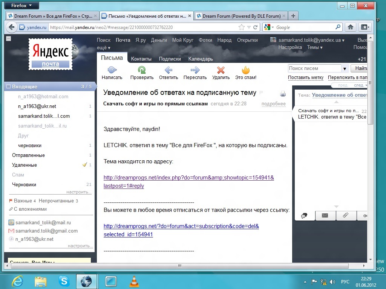This screenshot has width=386, height=289.
Task: Show hidden tray icons arrow
Action: click(305, 282)
